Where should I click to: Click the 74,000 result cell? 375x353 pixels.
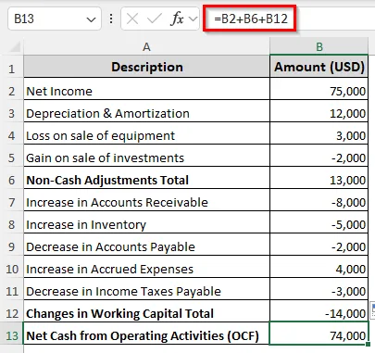click(x=319, y=334)
